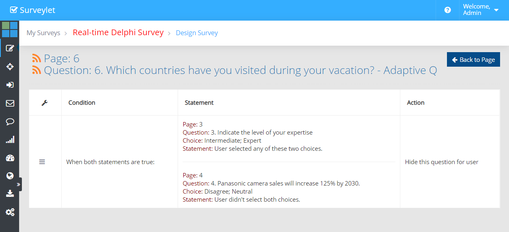Open the envelope email sidebar icon
The height and width of the screenshot is (232, 509).
point(10,103)
